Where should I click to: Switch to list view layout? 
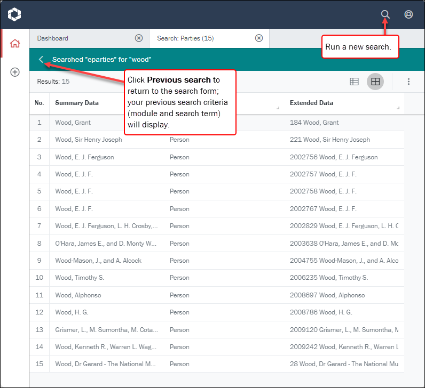click(x=354, y=82)
